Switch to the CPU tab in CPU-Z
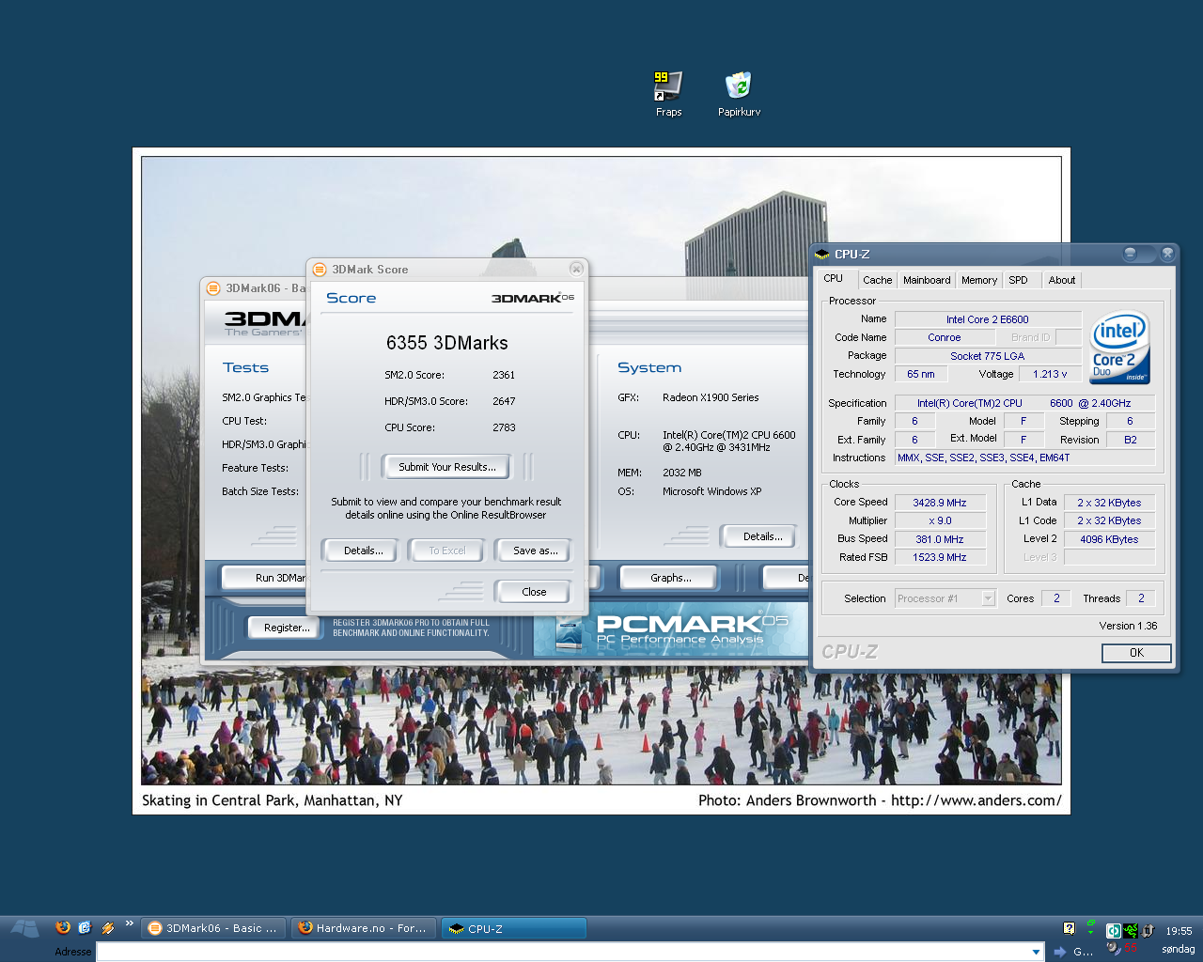Image resolution: width=1203 pixels, height=962 pixels. coord(834,279)
